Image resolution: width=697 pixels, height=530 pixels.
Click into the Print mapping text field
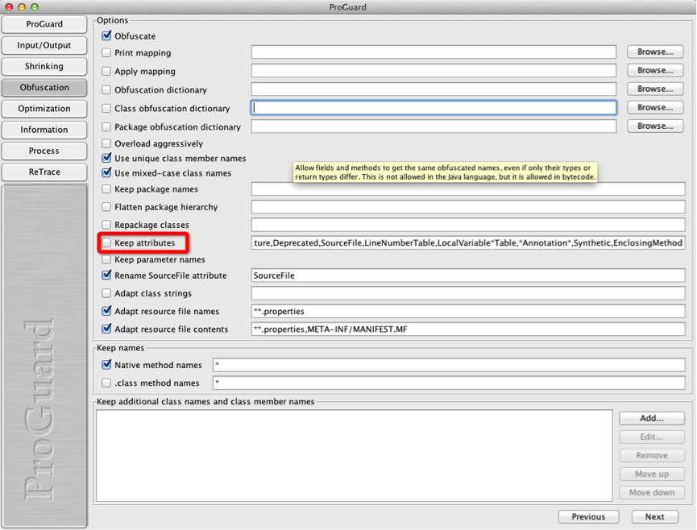[x=434, y=52]
